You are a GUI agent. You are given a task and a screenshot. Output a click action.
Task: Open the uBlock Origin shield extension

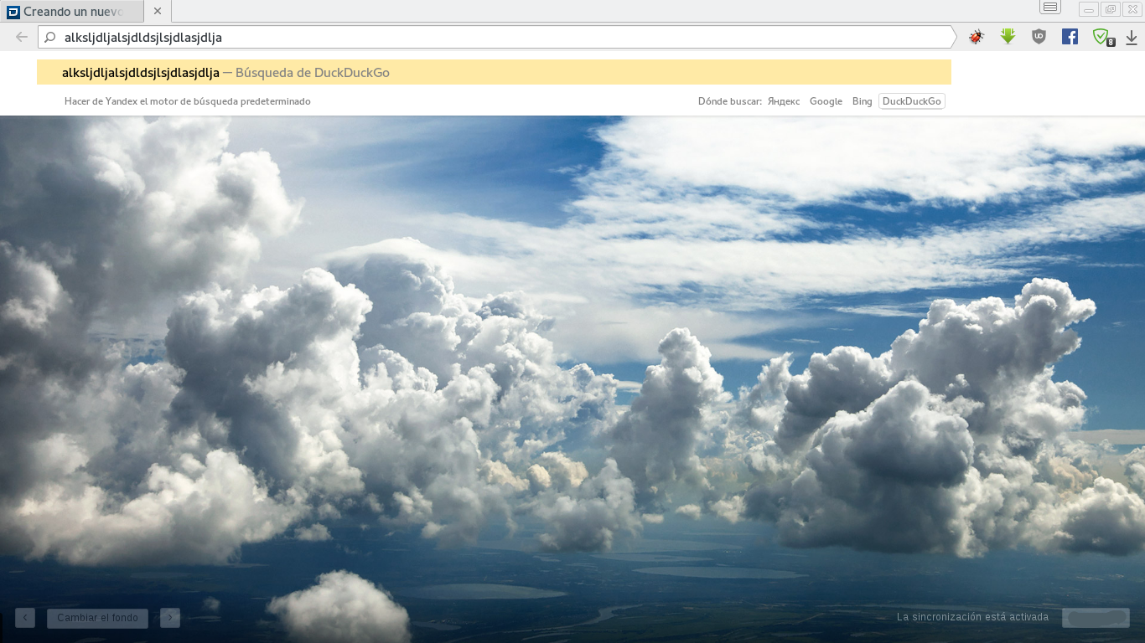1039,37
